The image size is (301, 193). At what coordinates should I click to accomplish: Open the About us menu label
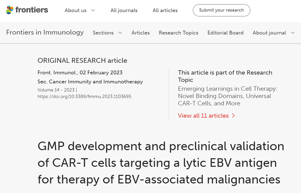pos(75,11)
